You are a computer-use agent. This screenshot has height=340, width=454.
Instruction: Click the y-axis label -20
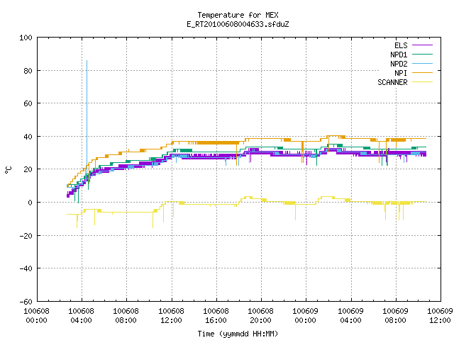[x=26, y=236]
